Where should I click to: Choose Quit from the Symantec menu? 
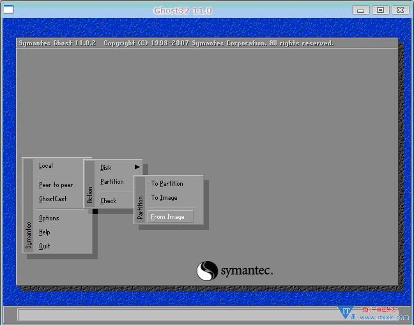[44, 246]
